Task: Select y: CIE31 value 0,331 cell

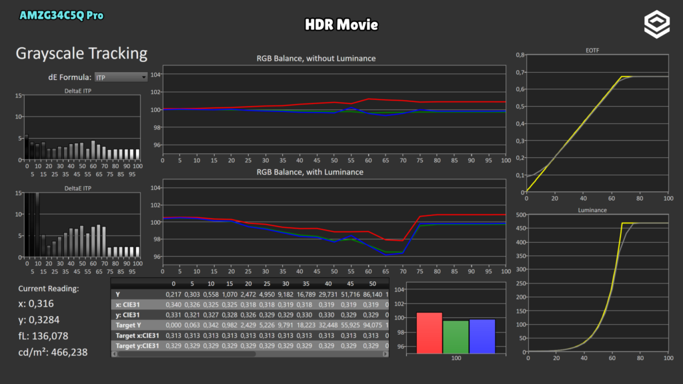Action: coord(173,315)
